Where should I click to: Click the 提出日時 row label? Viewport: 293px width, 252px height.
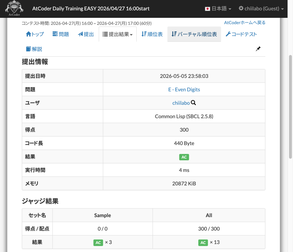[x=35, y=76]
